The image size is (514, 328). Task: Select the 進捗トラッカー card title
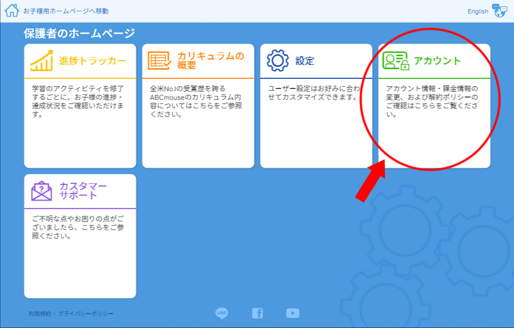[x=93, y=61]
